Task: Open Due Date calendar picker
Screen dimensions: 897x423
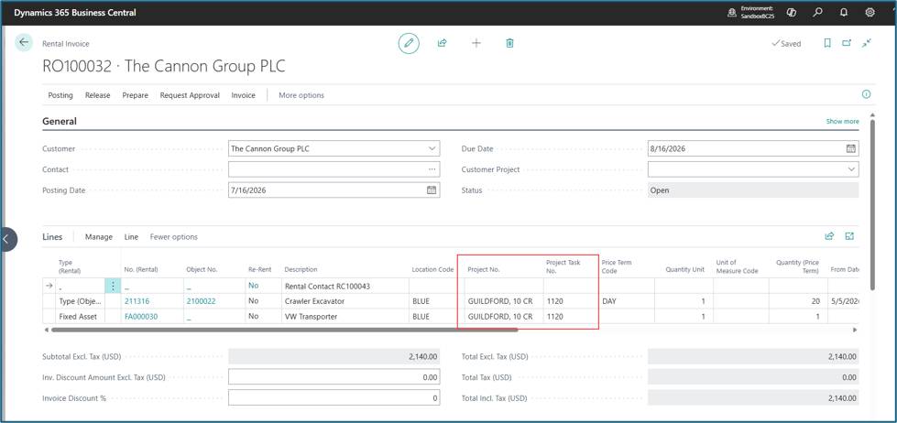Action: tap(850, 148)
